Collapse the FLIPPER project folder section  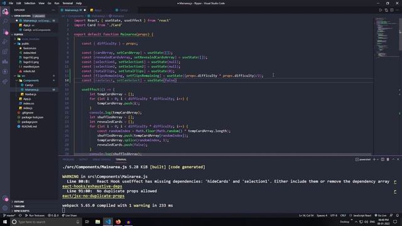click(x=19, y=35)
